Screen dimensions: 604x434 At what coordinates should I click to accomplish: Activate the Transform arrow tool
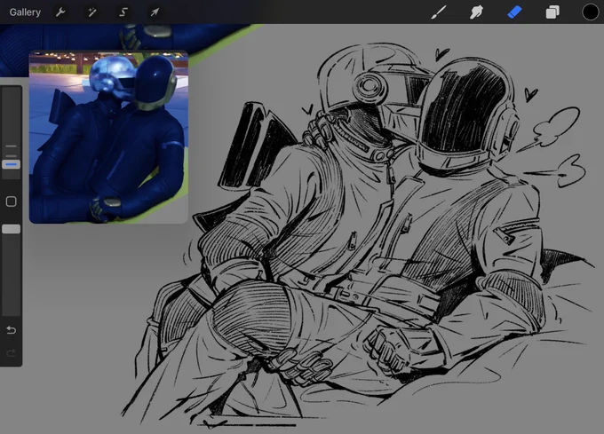pyautogui.click(x=155, y=12)
